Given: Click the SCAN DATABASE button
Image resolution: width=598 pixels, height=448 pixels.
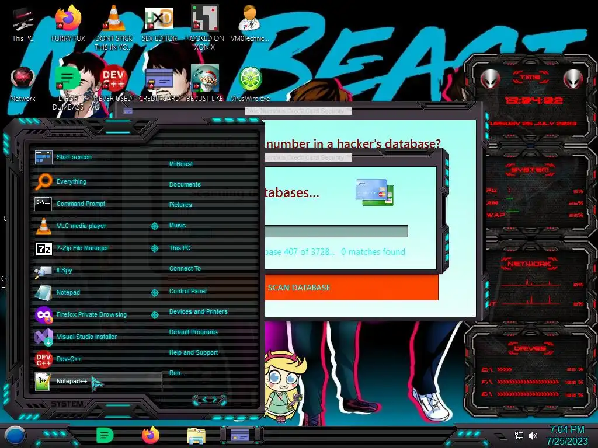Looking at the screenshot, I should click(x=351, y=288).
